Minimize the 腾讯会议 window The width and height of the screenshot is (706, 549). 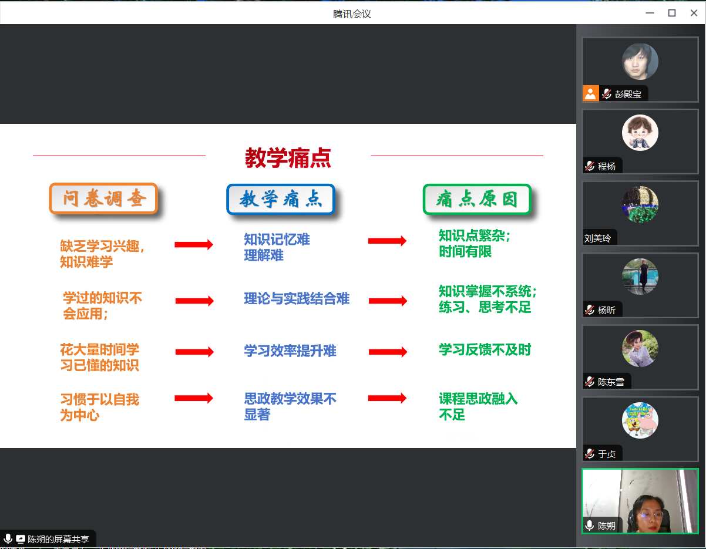(650, 13)
